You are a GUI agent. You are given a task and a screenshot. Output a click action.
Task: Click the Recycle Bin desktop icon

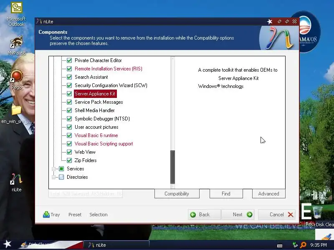pyautogui.click(x=317, y=212)
